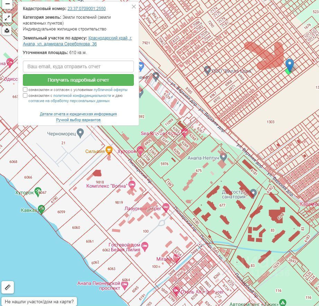This screenshot has width=319, height=306.
Task: Select parcel labeled 9818
Action: coord(100,182)
